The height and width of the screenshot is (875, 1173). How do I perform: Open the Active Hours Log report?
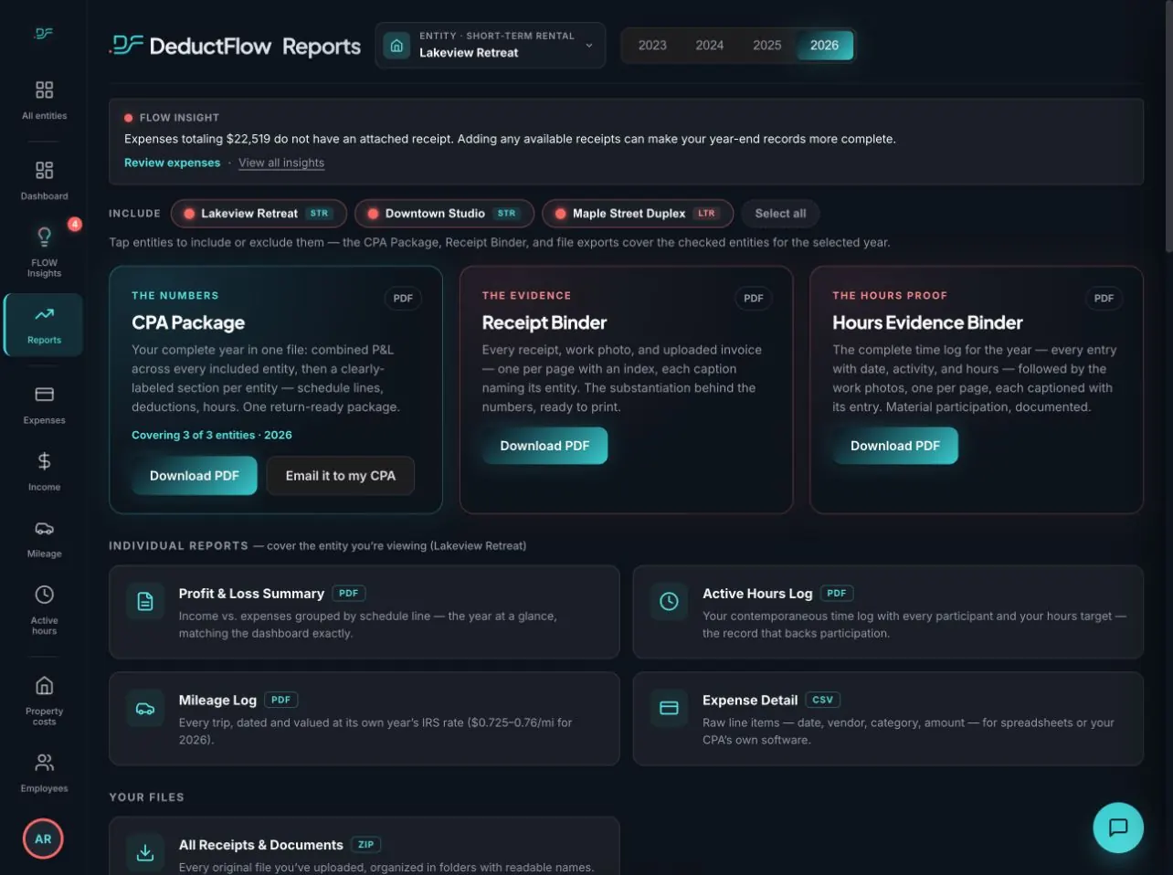tap(888, 612)
